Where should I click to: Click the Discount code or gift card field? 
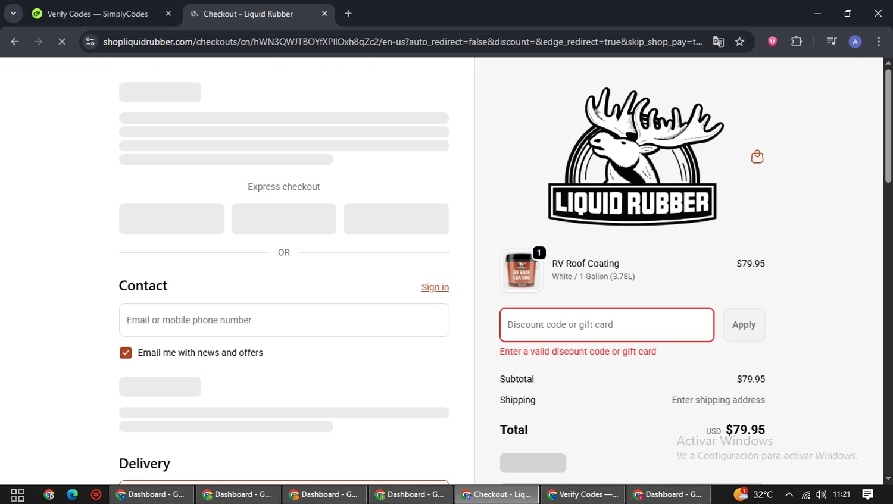click(x=607, y=325)
